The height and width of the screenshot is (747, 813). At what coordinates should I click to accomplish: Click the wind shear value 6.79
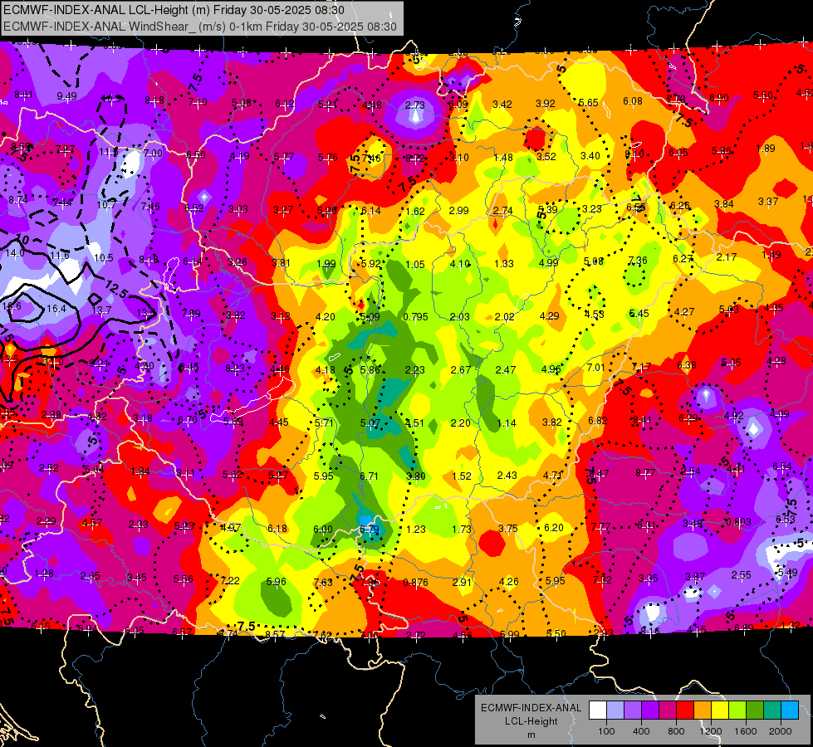370,530
